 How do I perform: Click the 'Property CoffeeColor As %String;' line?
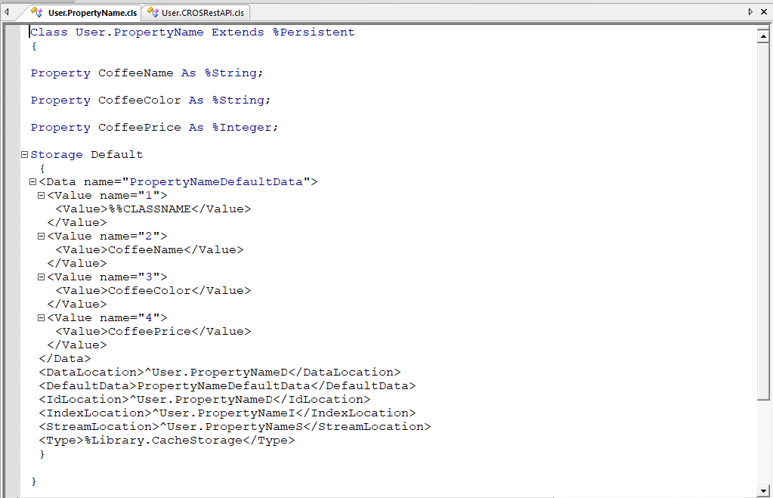150,100
